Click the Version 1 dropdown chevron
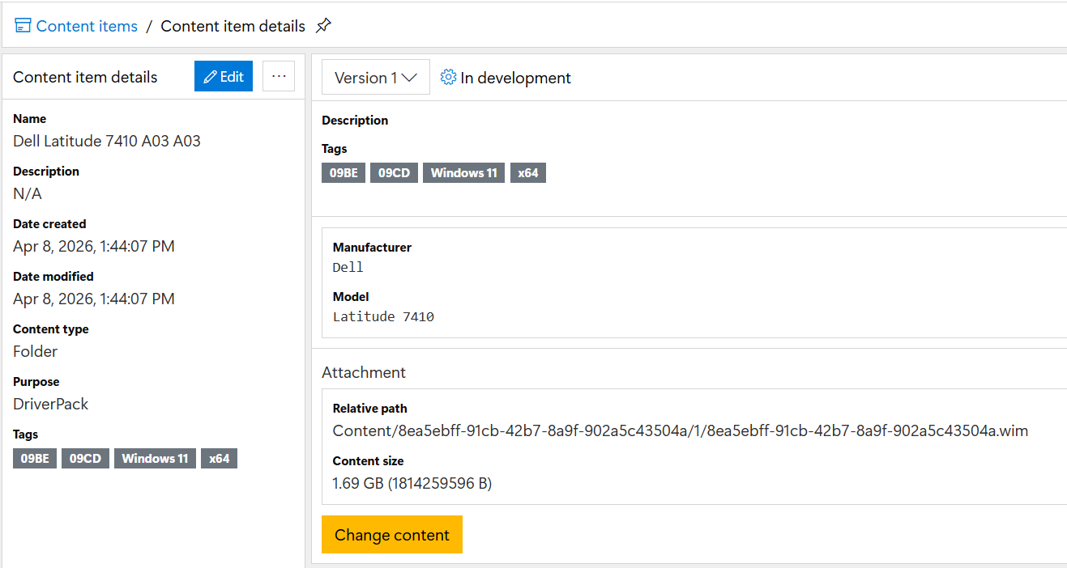 (409, 78)
